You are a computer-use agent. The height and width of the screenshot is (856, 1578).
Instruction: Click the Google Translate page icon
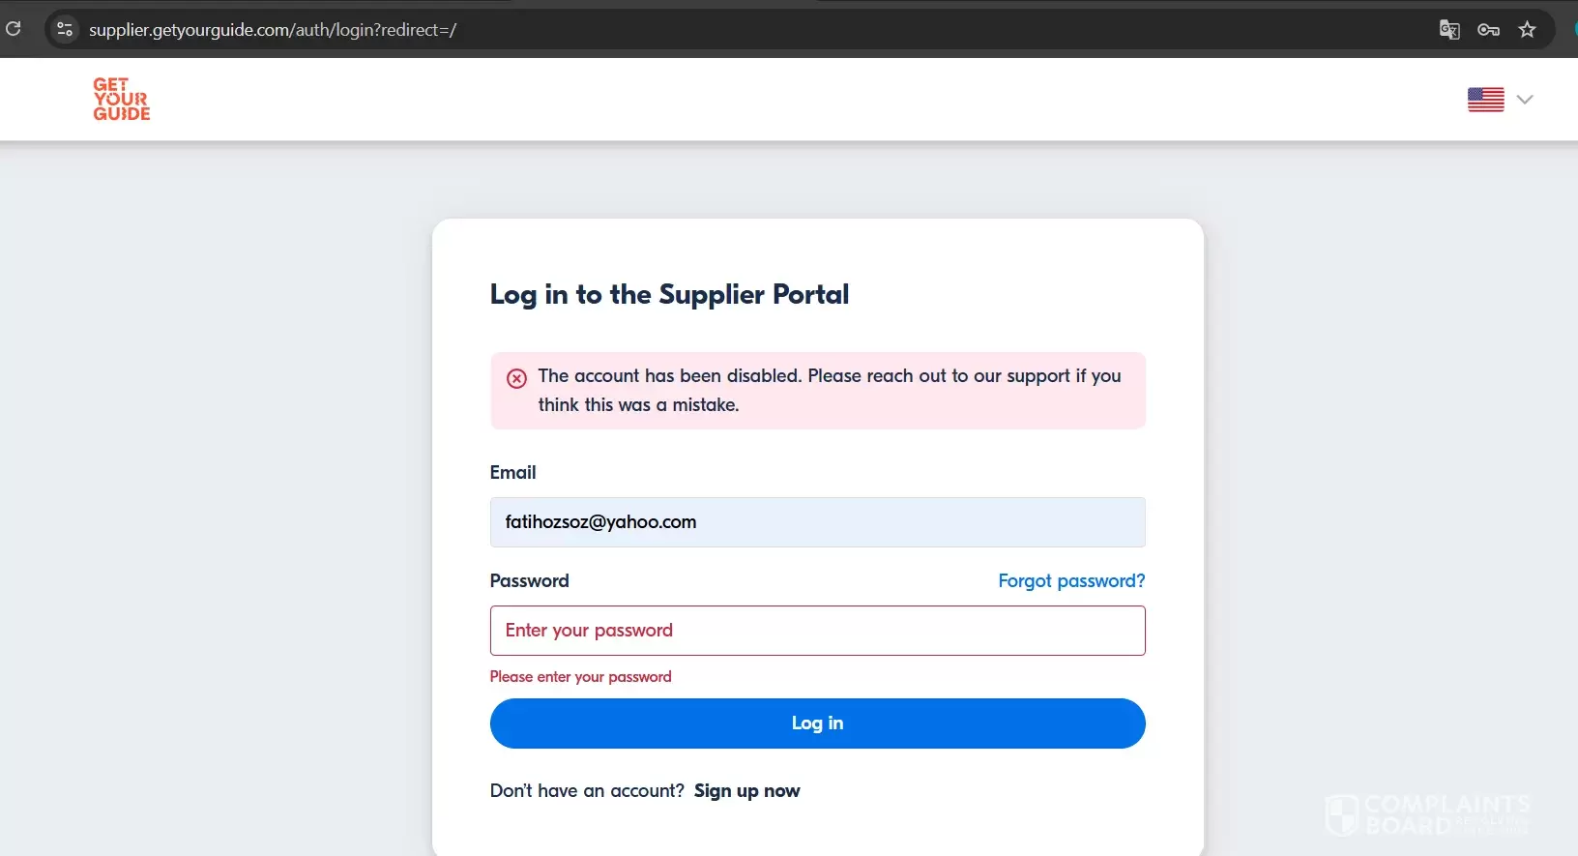click(x=1448, y=29)
